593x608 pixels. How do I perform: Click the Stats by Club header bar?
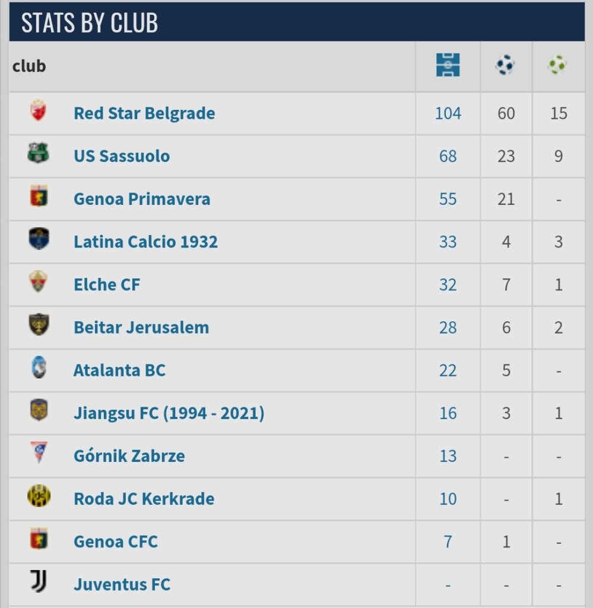click(x=297, y=22)
